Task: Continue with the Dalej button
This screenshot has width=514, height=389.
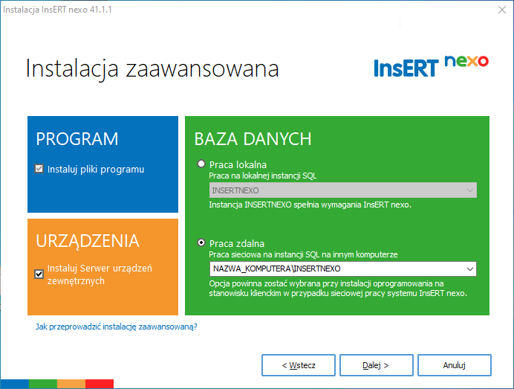Action: click(x=377, y=365)
